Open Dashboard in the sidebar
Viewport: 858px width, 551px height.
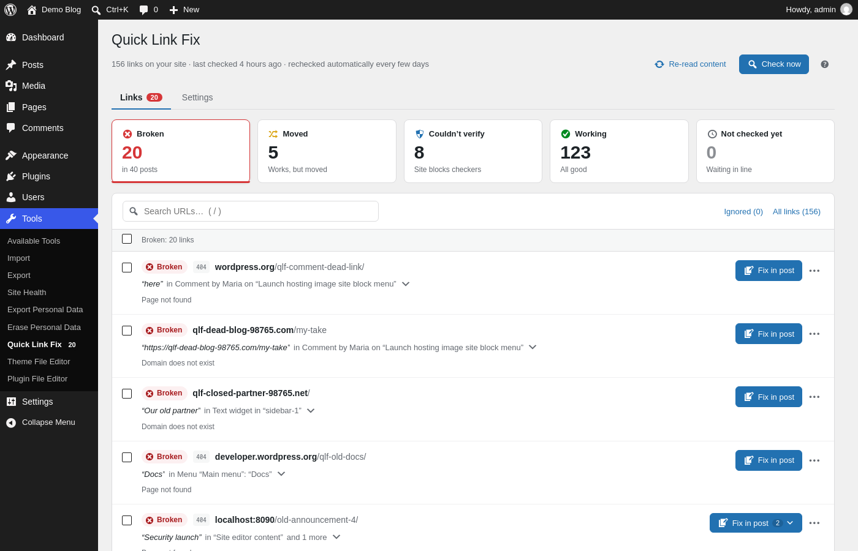click(x=49, y=37)
